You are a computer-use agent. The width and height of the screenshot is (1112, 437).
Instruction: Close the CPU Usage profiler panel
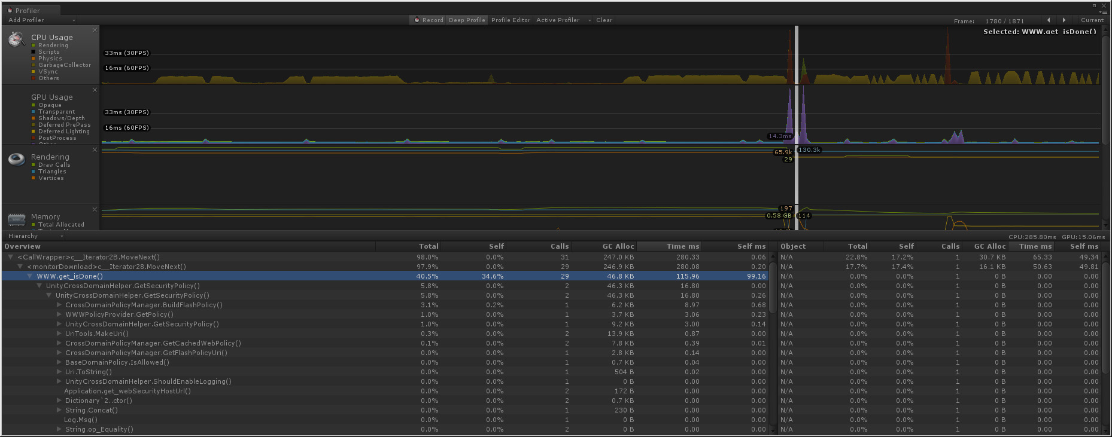click(95, 30)
